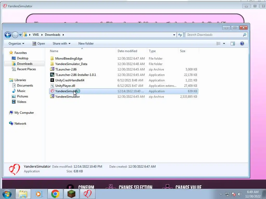The image size is (266, 199).
Task: Click the TLauncher-2.86 zip file icon
Action: tap(52, 69)
